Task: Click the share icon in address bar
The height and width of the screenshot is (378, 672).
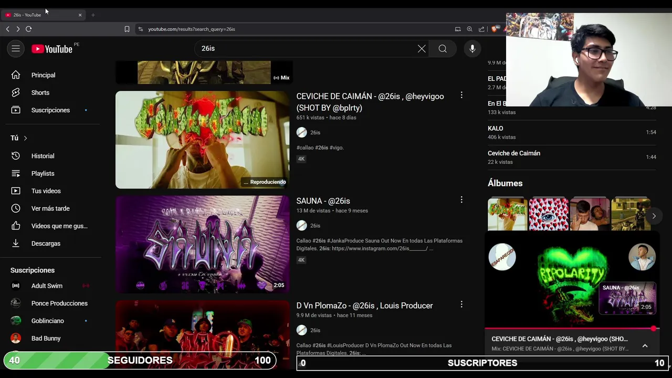Action: (481, 29)
